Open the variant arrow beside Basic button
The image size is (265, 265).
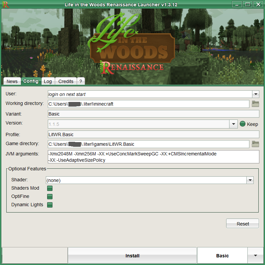256,256
